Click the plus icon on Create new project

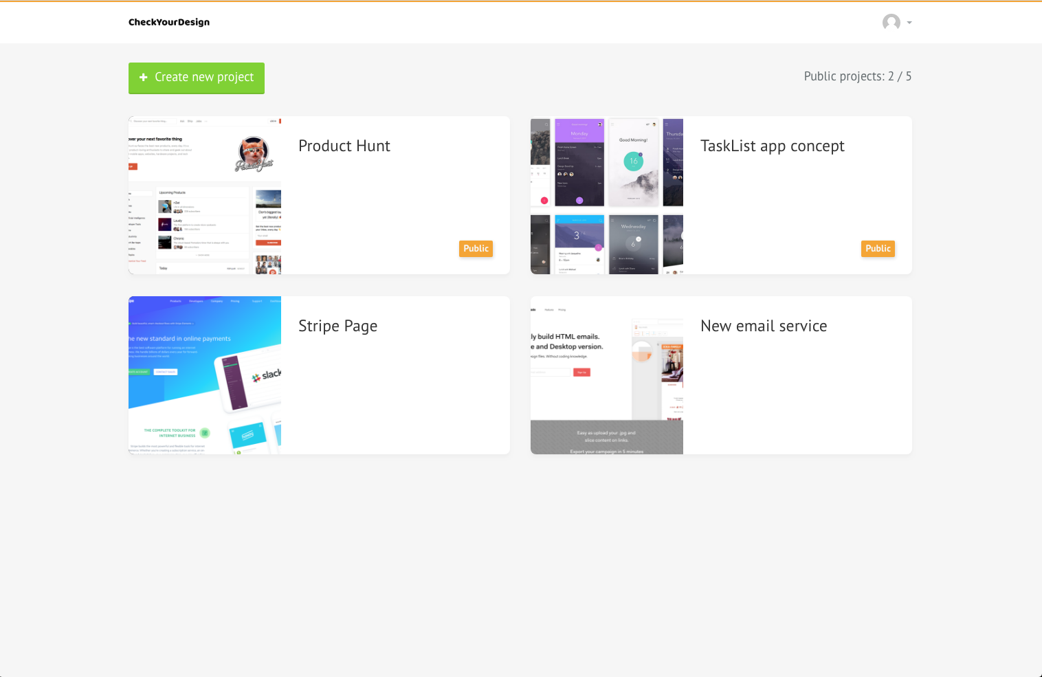pyautogui.click(x=143, y=78)
